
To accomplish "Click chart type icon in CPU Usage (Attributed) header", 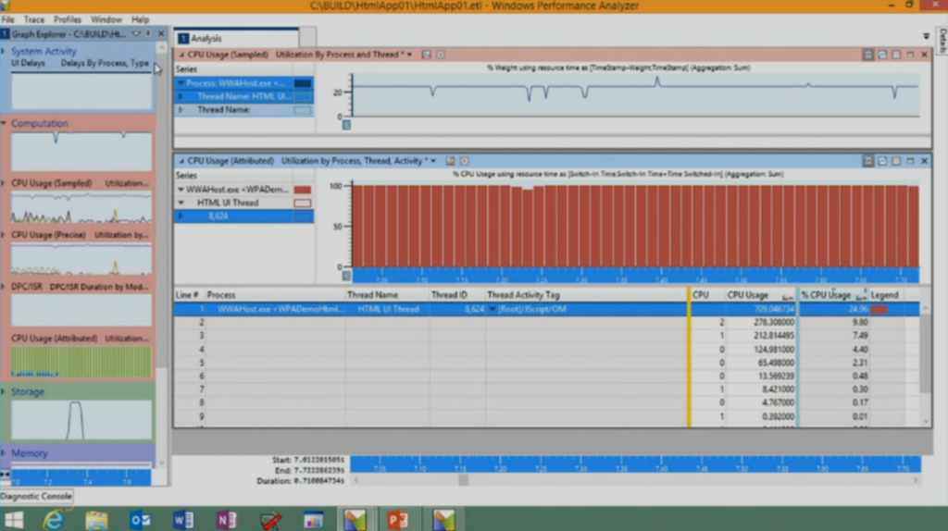I will pyautogui.click(x=451, y=161).
